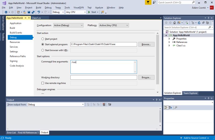Click the New Project toolbar icon
This screenshot has width=215, height=140.
(x=18, y=12)
